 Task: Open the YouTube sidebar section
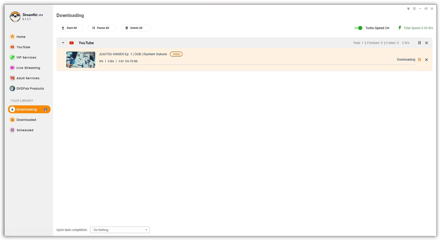[20, 47]
